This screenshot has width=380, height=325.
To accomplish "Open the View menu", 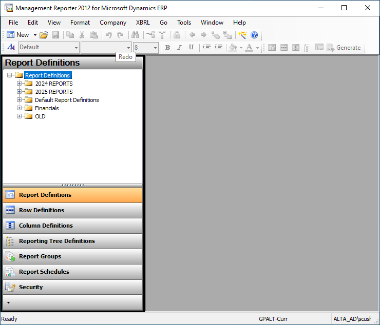I will point(54,23).
